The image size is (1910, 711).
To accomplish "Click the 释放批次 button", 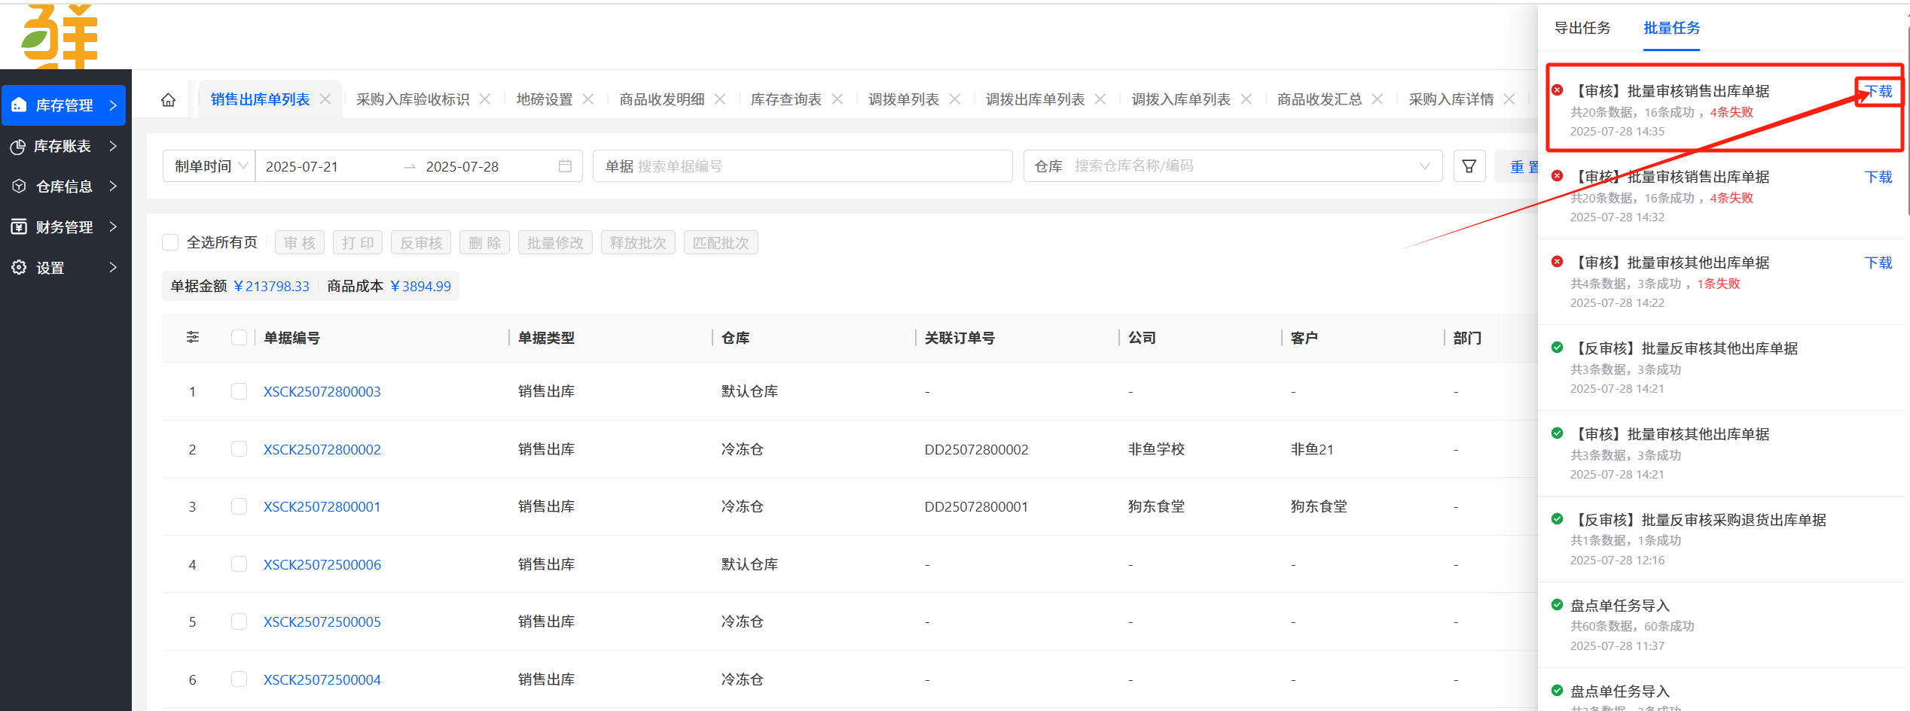I will tap(638, 243).
